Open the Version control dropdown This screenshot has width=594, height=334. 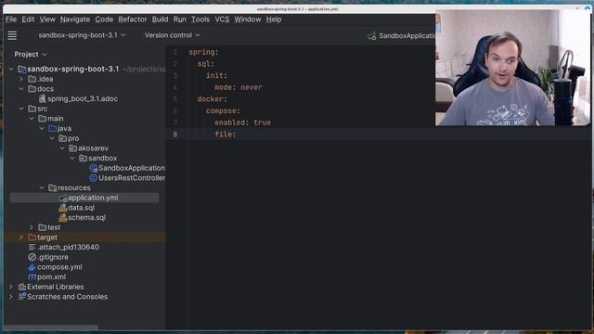[x=172, y=35]
